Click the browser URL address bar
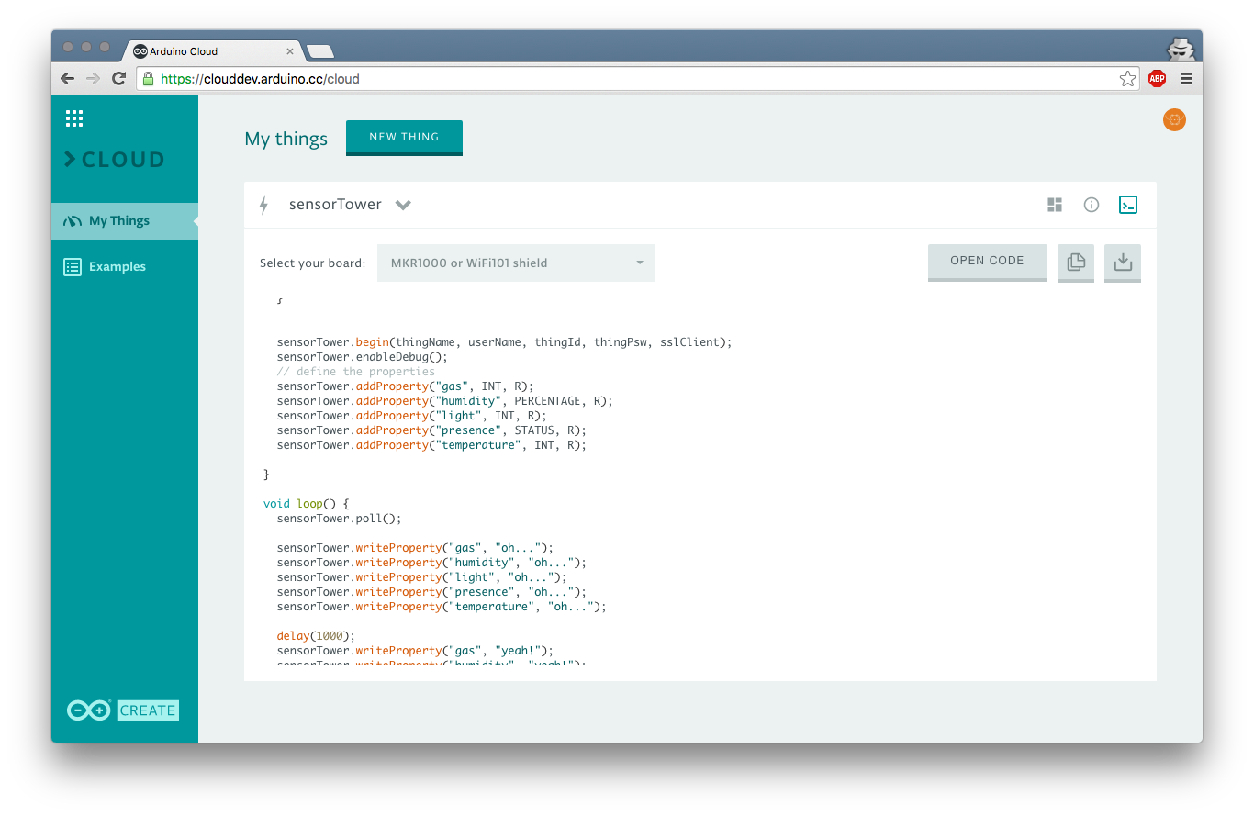Viewport: 1254px width, 816px height. click(x=633, y=79)
